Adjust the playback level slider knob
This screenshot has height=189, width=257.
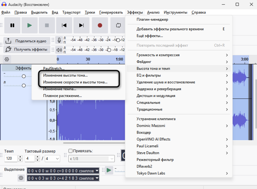[109, 50]
